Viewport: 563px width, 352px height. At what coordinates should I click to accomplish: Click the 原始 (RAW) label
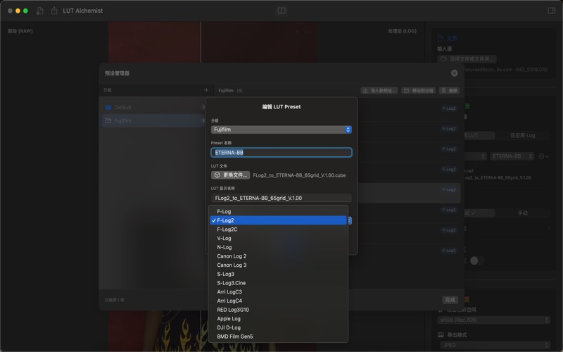(20, 31)
